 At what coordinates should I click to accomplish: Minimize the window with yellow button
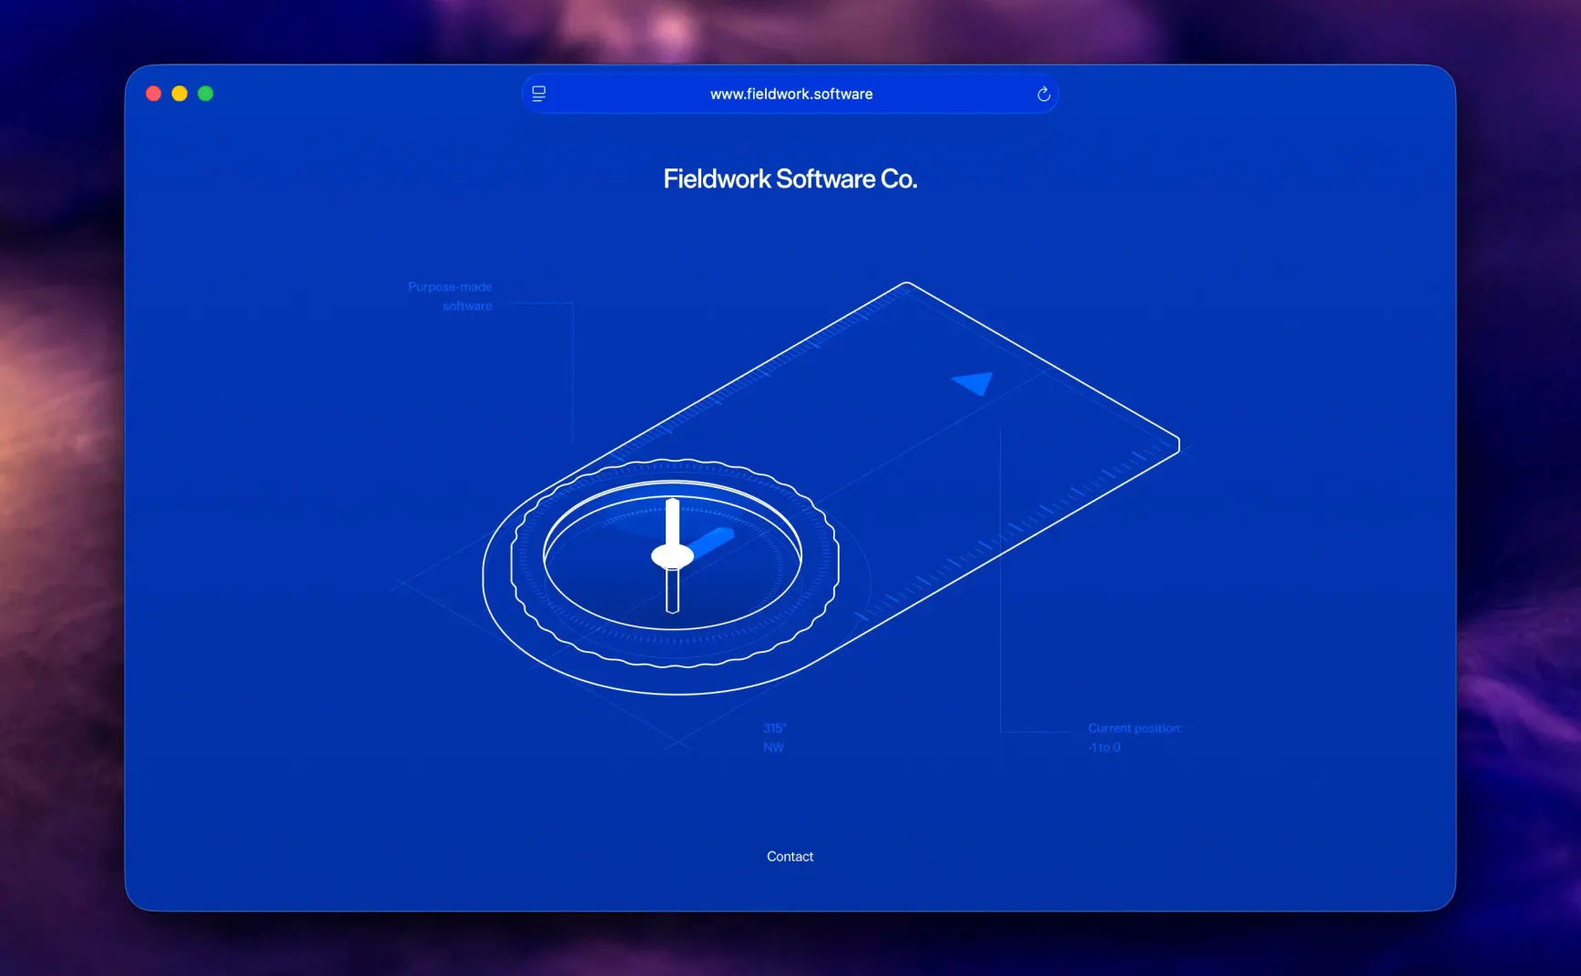pos(179,94)
